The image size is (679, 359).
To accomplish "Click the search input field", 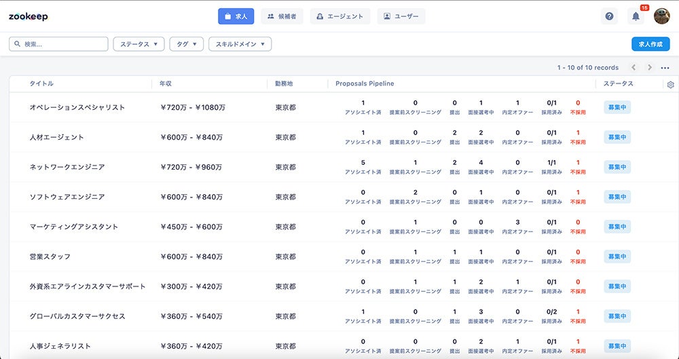I will point(61,44).
